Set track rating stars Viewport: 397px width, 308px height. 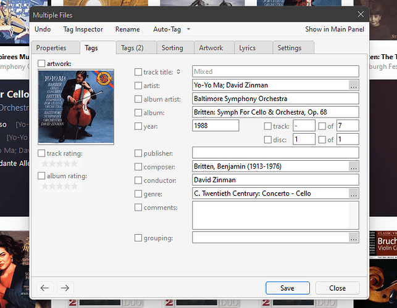pyautogui.click(x=60, y=164)
